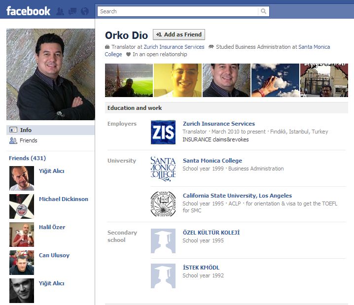Click the ÖZEL KÜLTÜR KOLEJİ graduate placeholder icon
The height and width of the screenshot is (305, 354).
[163, 241]
